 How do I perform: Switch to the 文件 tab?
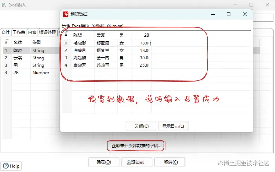6,32
